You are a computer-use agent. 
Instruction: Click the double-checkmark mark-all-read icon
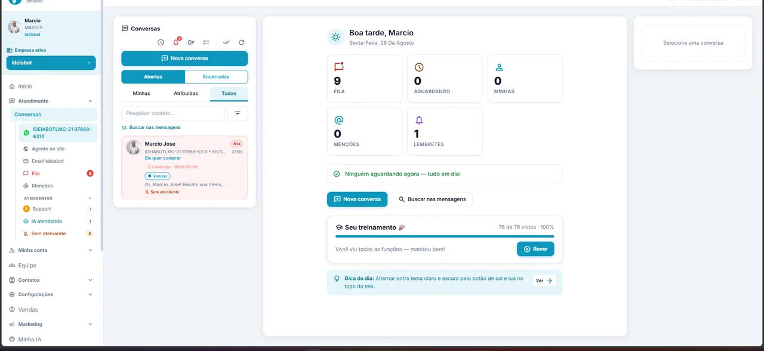click(227, 42)
